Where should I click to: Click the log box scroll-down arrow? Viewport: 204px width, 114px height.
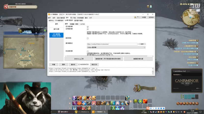click(153, 74)
